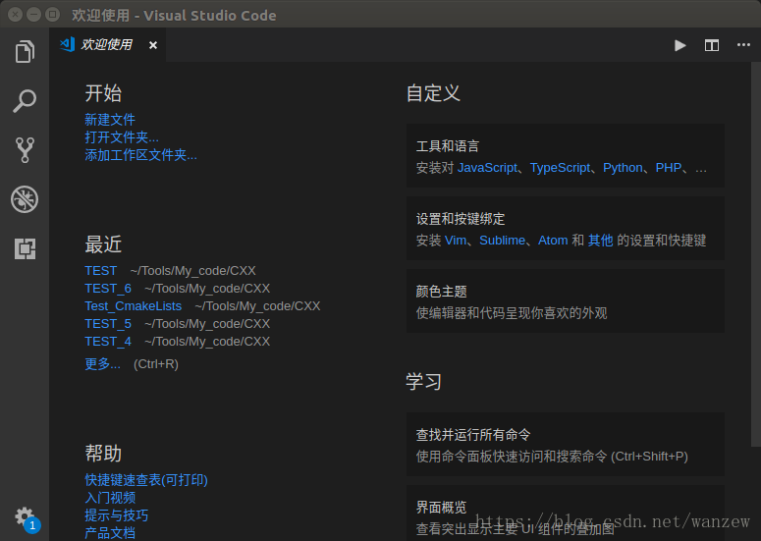The image size is (761, 541).
Task: Install Atom keybindings link
Action: coord(553,241)
